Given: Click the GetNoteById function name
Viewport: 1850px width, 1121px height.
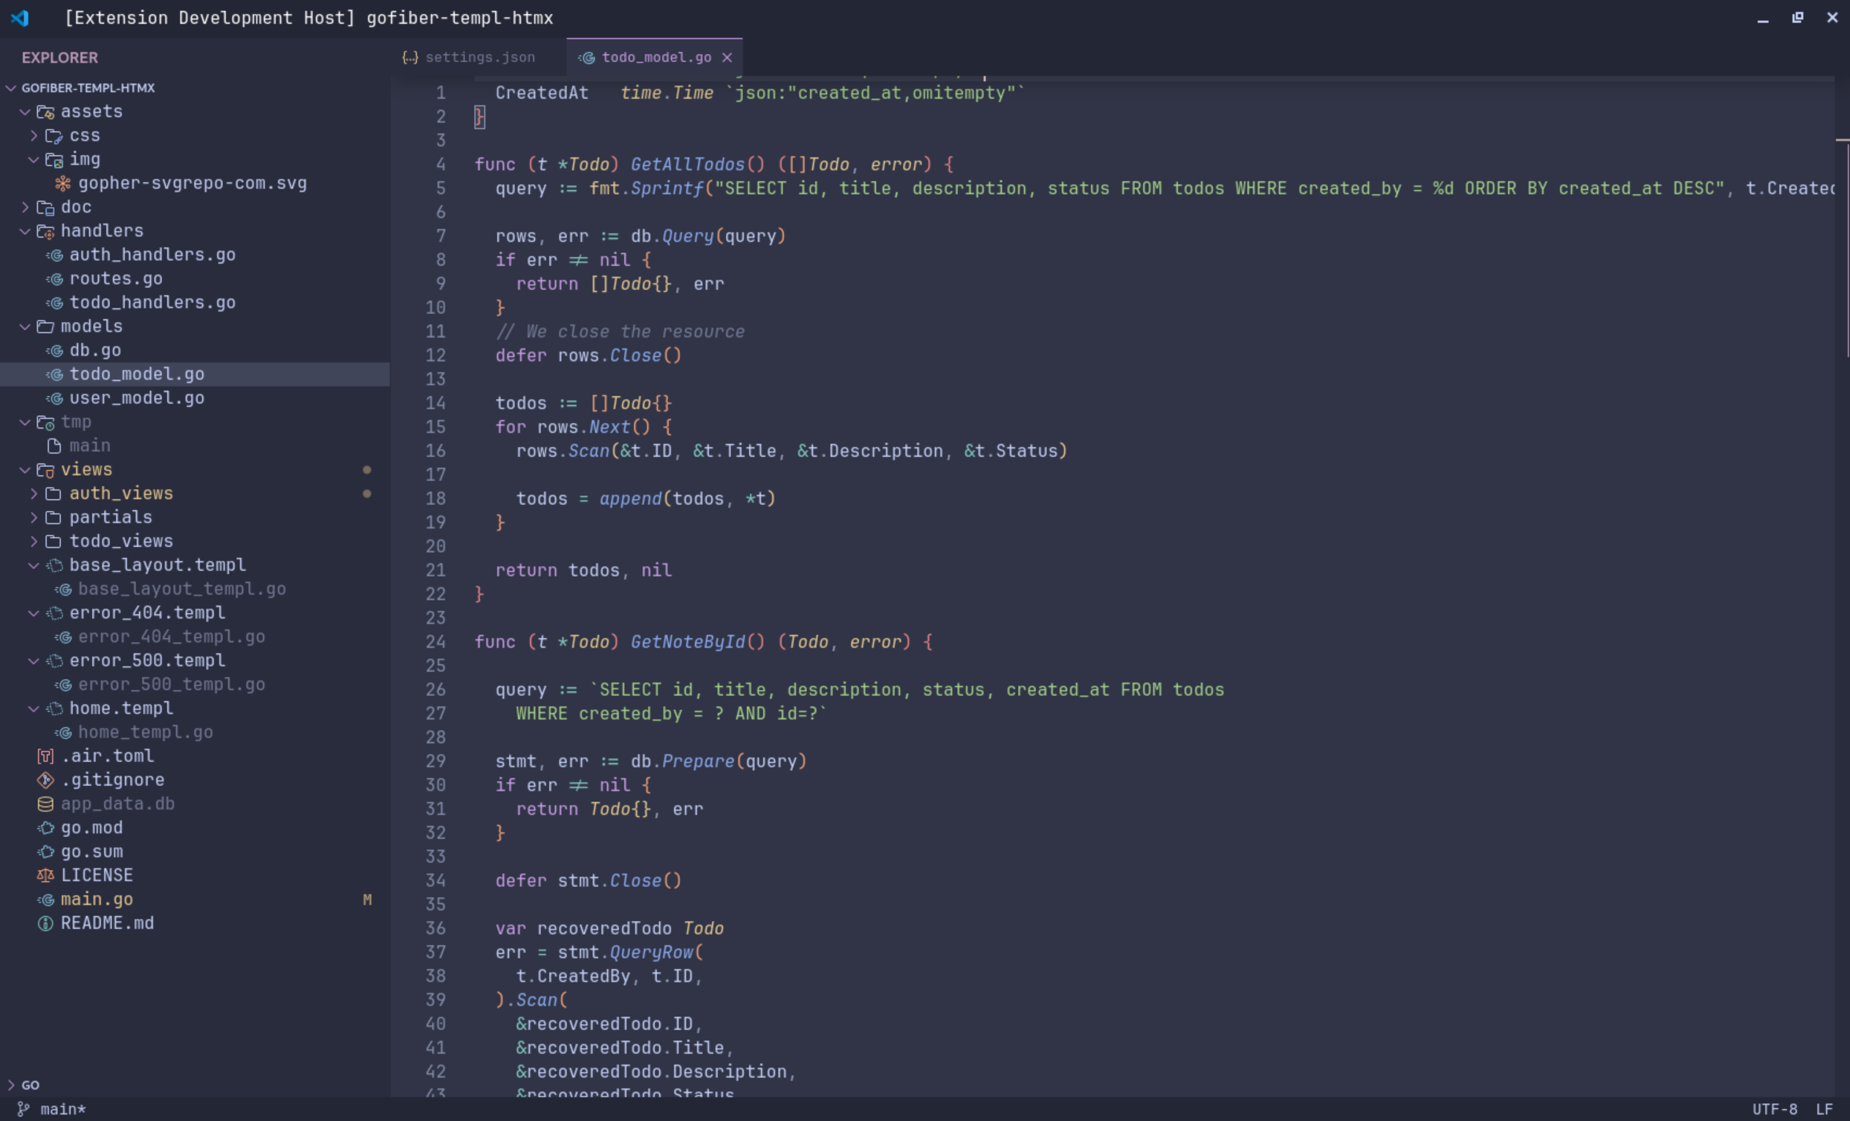Looking at the screenshot, I should click(x=687, y=642).
